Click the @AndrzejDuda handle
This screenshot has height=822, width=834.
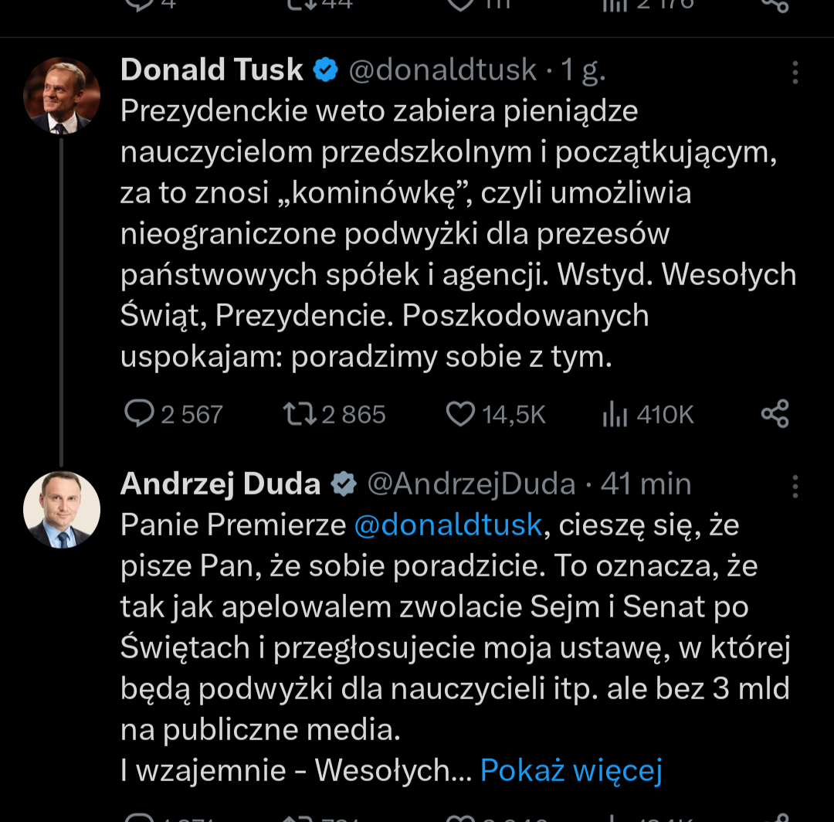point(471,484)
